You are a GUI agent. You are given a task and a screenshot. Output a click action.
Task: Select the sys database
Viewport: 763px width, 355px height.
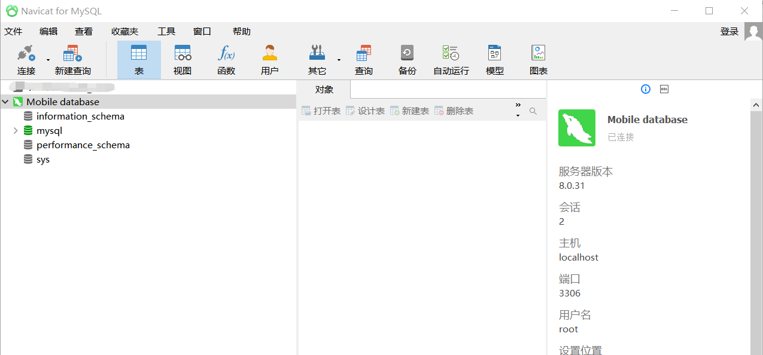tap(43, 160)
